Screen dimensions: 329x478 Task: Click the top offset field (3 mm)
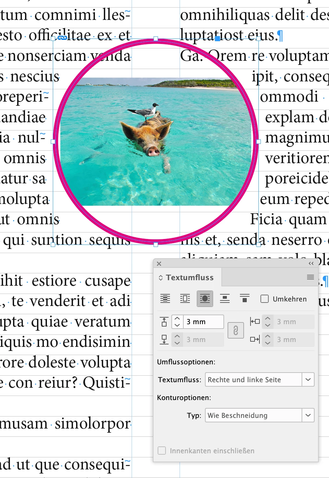pos(204,322)
